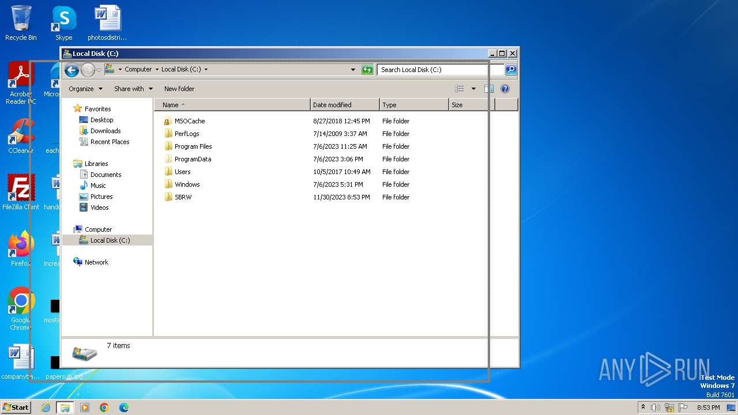This screenshot has height=415, width=738.
Task: Open address bar history dropdown
Action: 353,70
